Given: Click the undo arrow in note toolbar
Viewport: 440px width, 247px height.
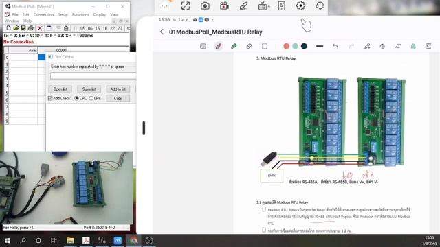Looking at the screenshot, I should [335, 46].
